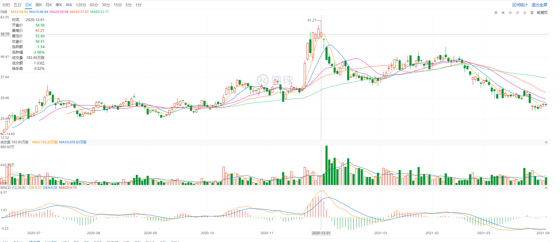Select the 1分 period tab
The width and height of the screenshot is (560, 242).
(138, 5)
